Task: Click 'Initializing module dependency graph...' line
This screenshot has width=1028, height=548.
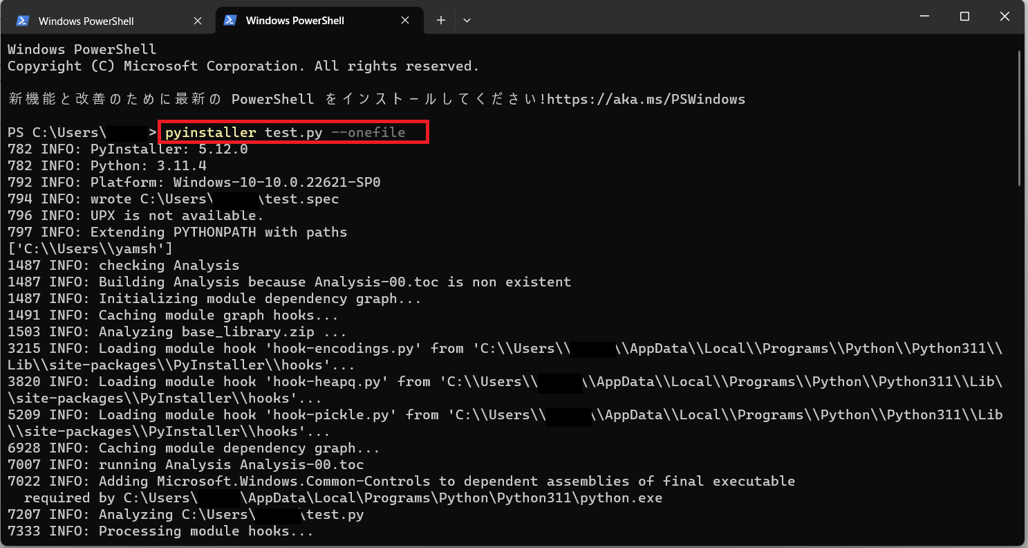Action: point(215,299)
